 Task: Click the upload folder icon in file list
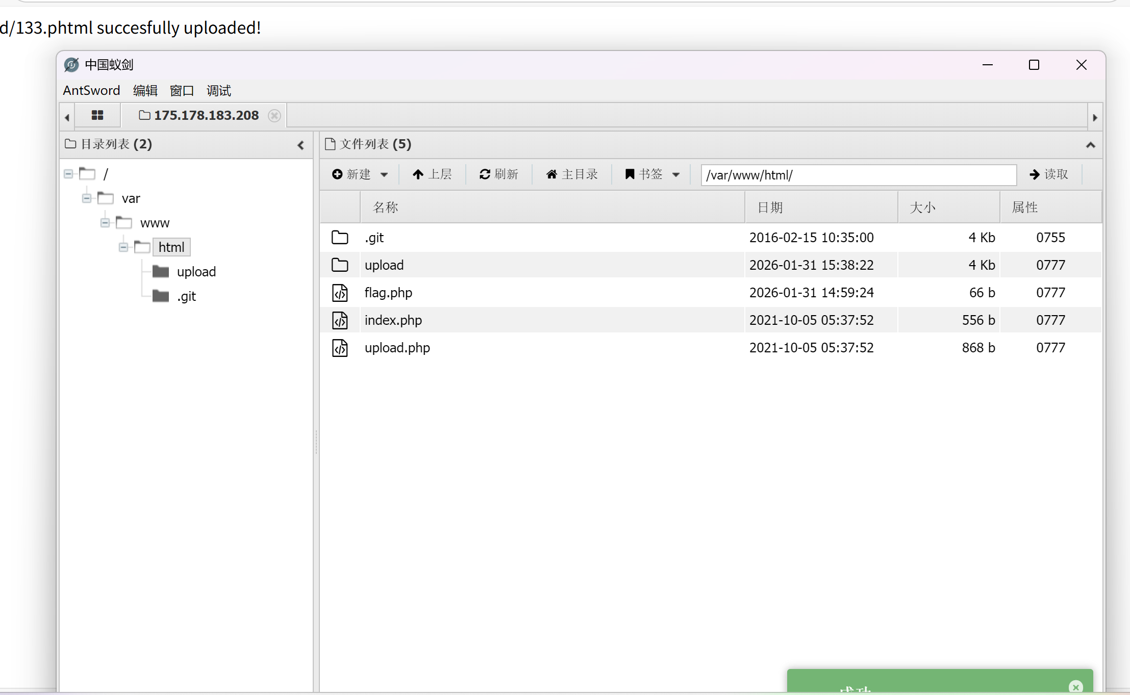click(x=340, y=265)
